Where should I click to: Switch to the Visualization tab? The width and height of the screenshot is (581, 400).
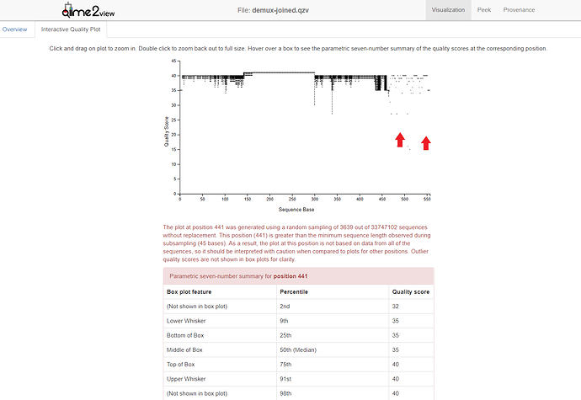tap(448, 10)
